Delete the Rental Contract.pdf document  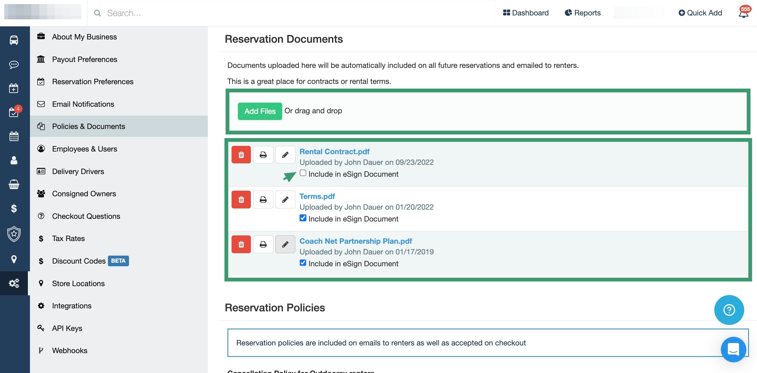241,155
